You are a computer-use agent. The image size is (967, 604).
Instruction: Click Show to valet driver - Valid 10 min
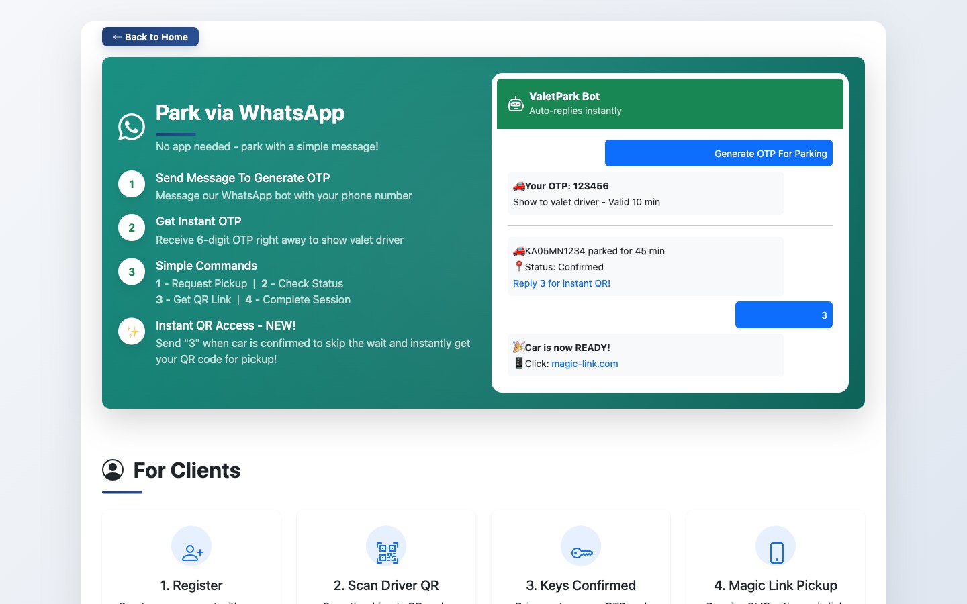point(586,202)
